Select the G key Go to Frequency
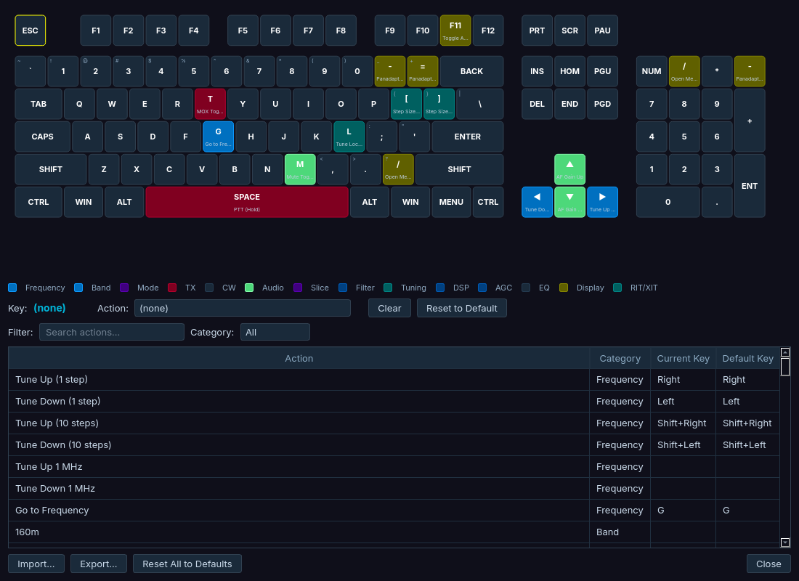This screenshot has height=581, width=799. tap(218, 137)
